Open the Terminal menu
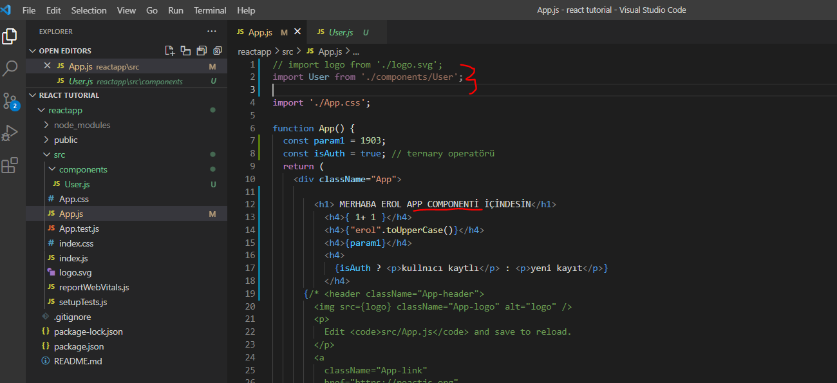This screenshot has height=383, width=837. click(x=210, y=10)
